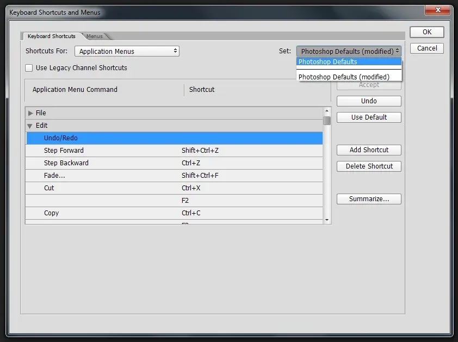Viewport: 458px width, 342px height.
Task: Select the Undo/Redo command row
Action: (x=174, y=138)
